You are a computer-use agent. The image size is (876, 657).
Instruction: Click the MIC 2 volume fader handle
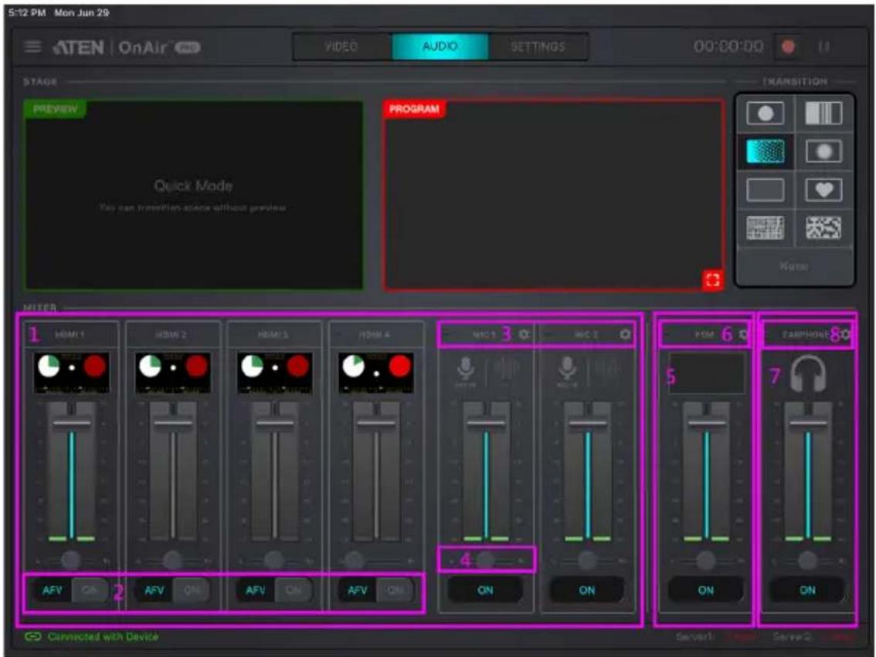coord(588,423)
